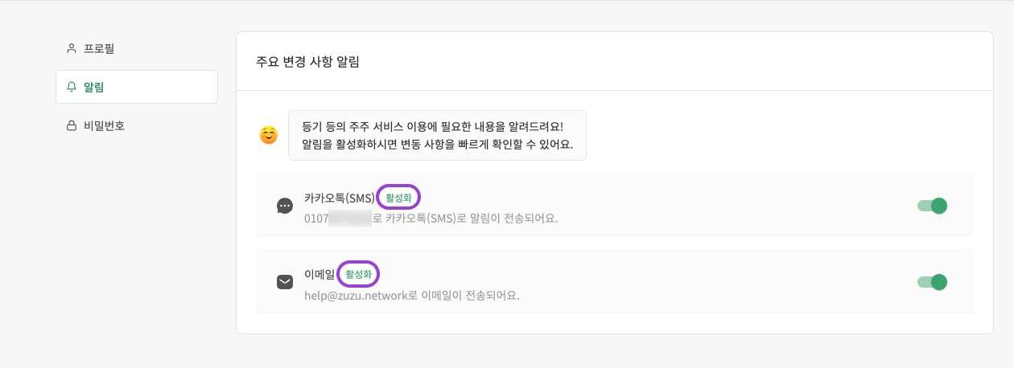Turn off the 이메일 notification toggle
The height and width of the screenshot is (368, 1014).
(932, 282)
